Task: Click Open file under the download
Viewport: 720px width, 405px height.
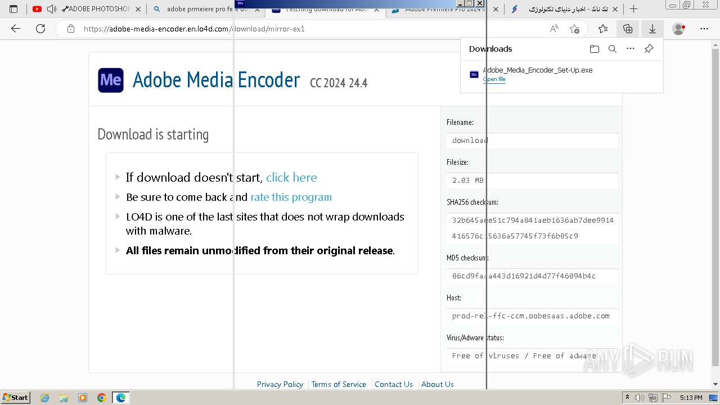Action: [x=494, y=79]
